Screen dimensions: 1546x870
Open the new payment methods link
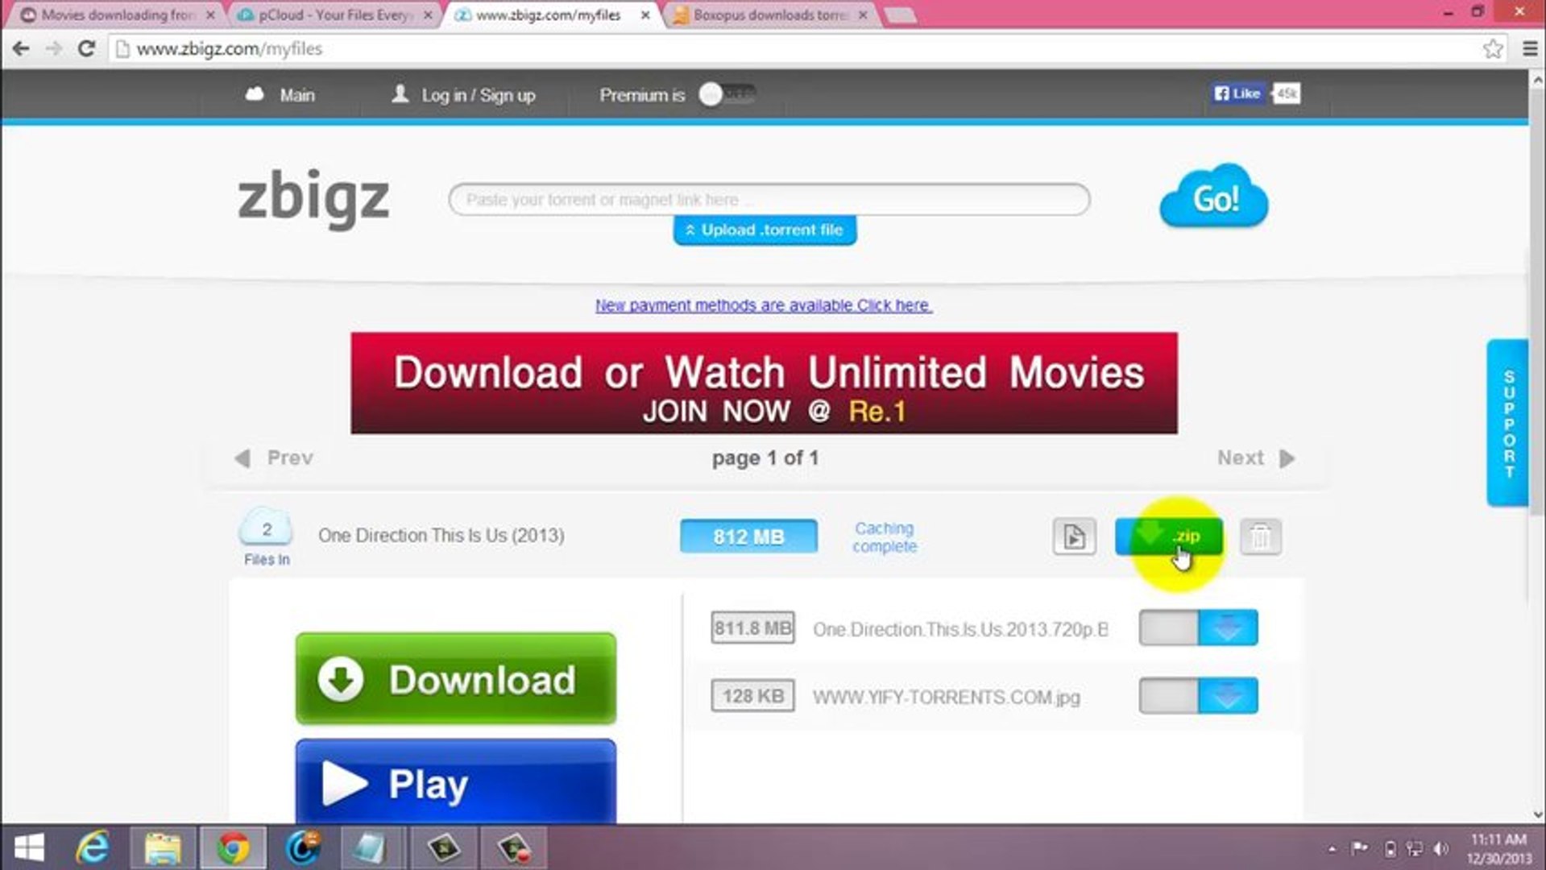(x=764, y=305)
